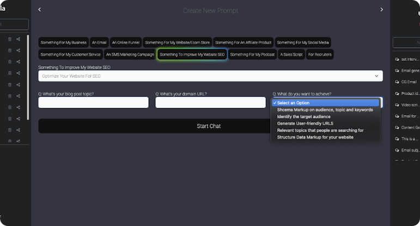
Task: Click the topmost trash icon in left sidebar
Action: click(x=10, y=39)
